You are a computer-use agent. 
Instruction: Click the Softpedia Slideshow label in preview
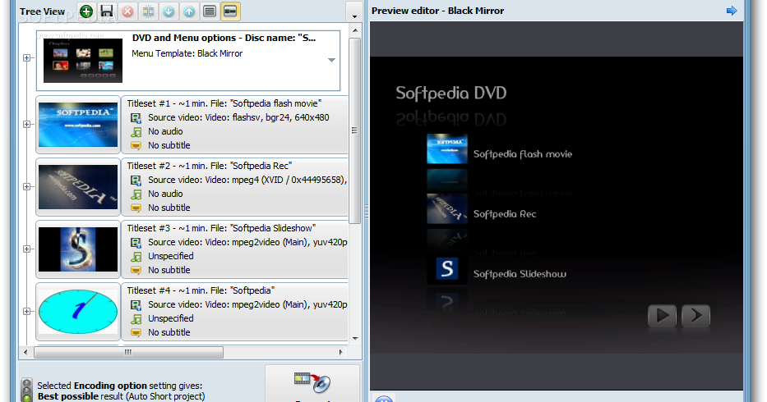pyautogui.click(x=520, y=274)
